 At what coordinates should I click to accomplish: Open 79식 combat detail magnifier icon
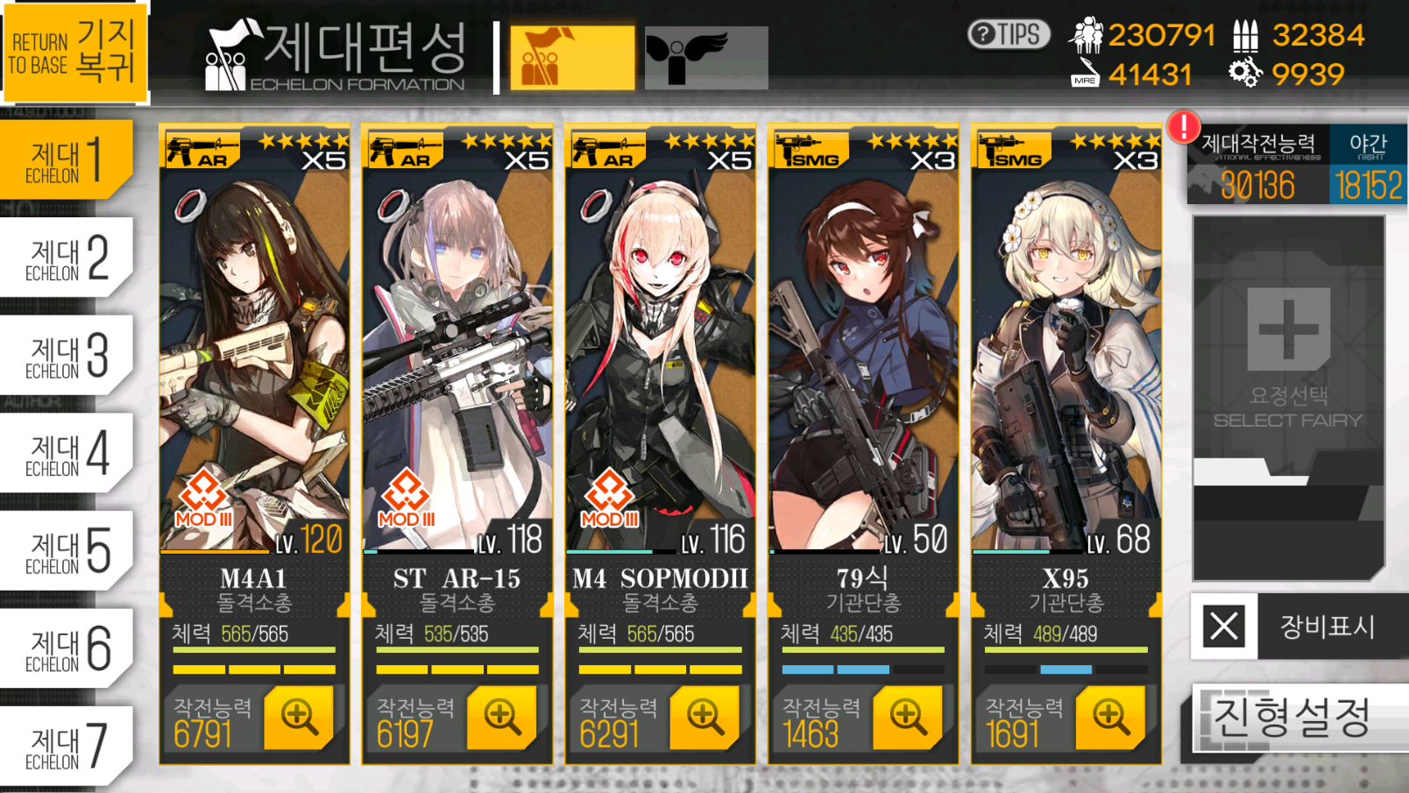[x=908, y=718]
